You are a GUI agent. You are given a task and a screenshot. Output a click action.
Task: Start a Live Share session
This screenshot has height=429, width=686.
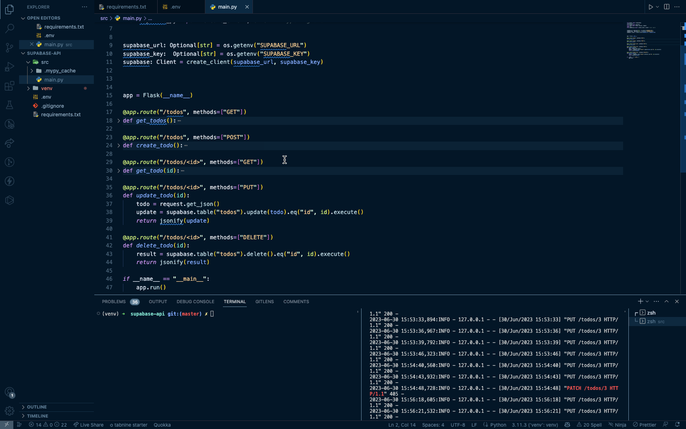(x=88, y=425)
